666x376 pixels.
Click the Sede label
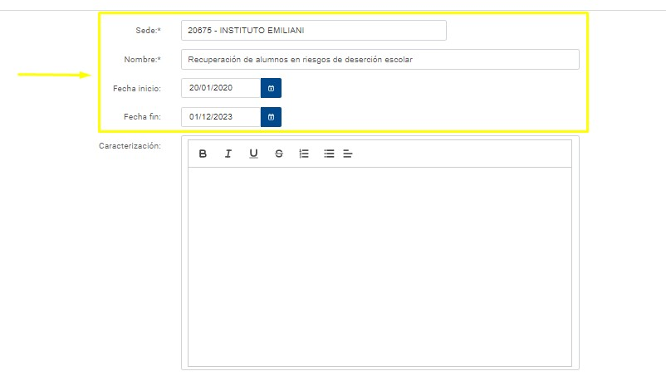pos(148,31)
